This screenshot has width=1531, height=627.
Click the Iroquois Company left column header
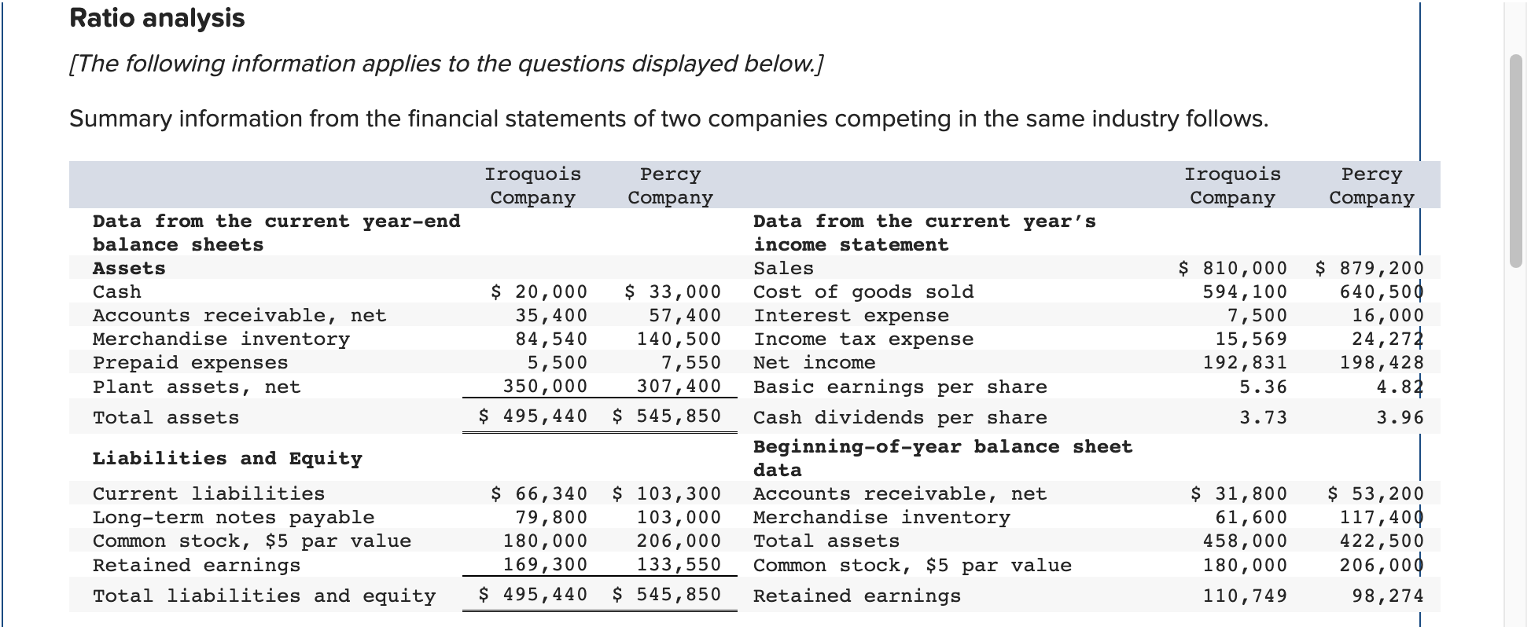533,186
